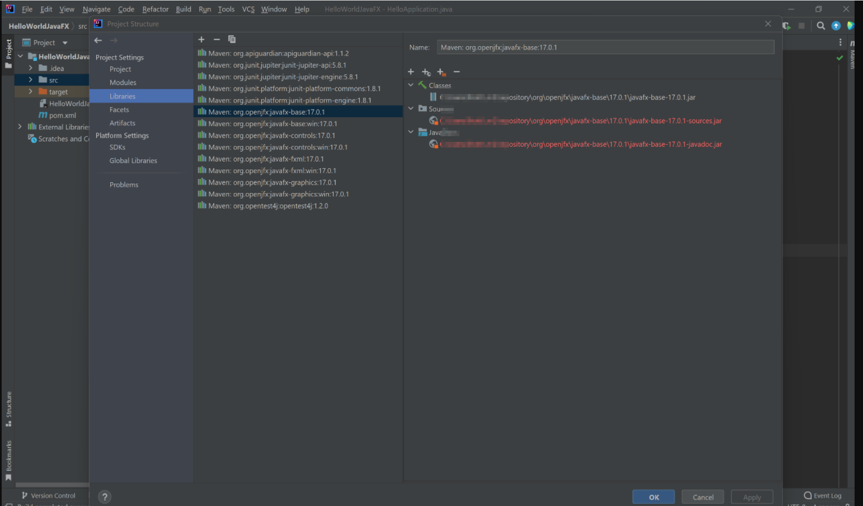Screen dimensions: 863x506
Task: Open the editor kebab options menu
Action: point(840,42)
